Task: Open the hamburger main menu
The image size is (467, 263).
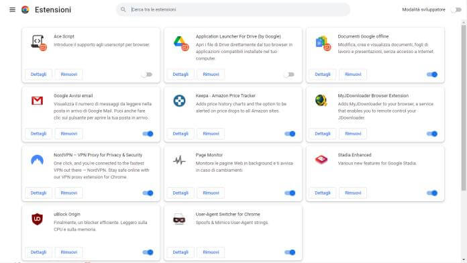Action: click(x=12, y=9)
